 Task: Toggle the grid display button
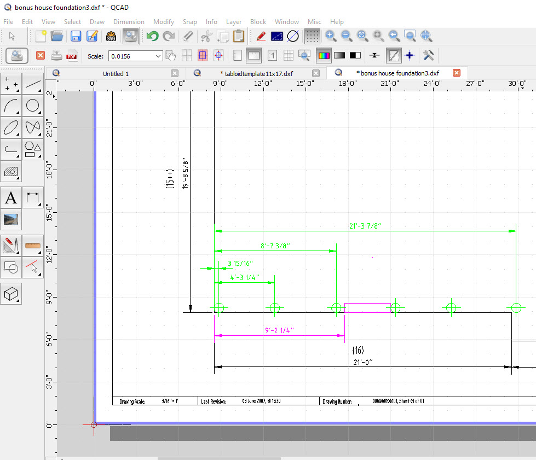coord(312,37)
